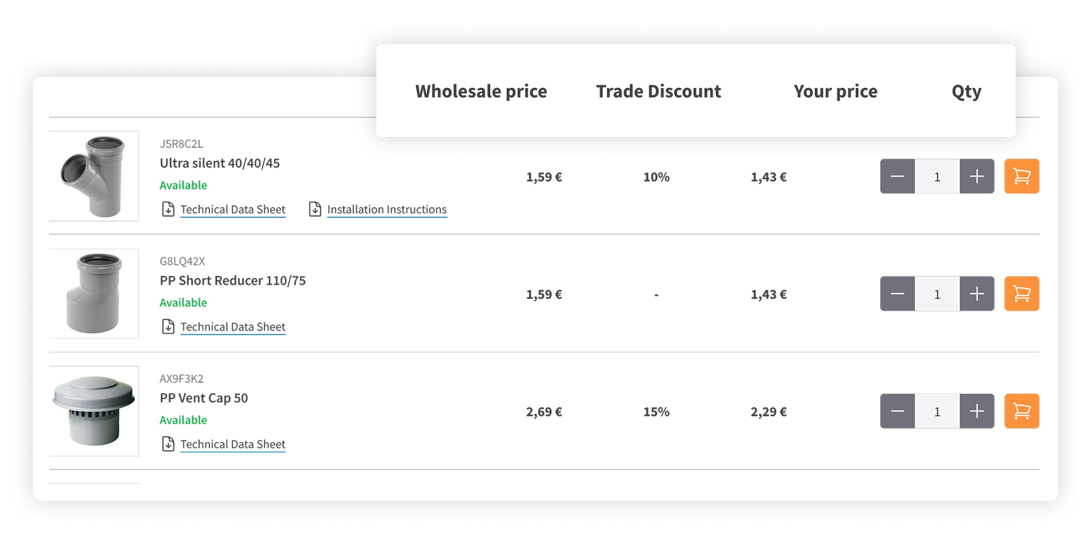The height and width of the screenshot is (545, 1091).
Task: Increase quantity for Ultra silent 40/40/45
Action: point(976,176)
